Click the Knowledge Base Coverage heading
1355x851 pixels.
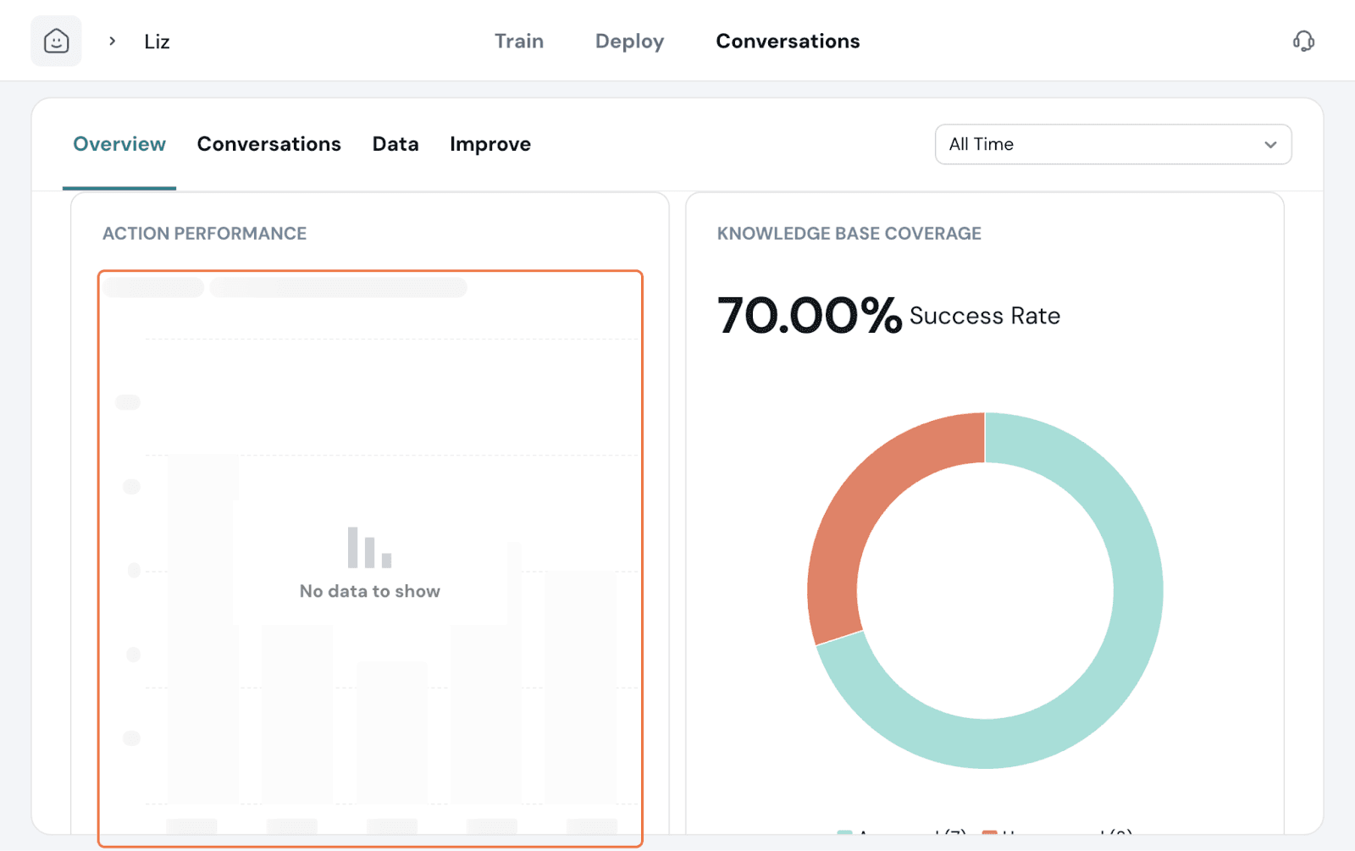(849, 234)
